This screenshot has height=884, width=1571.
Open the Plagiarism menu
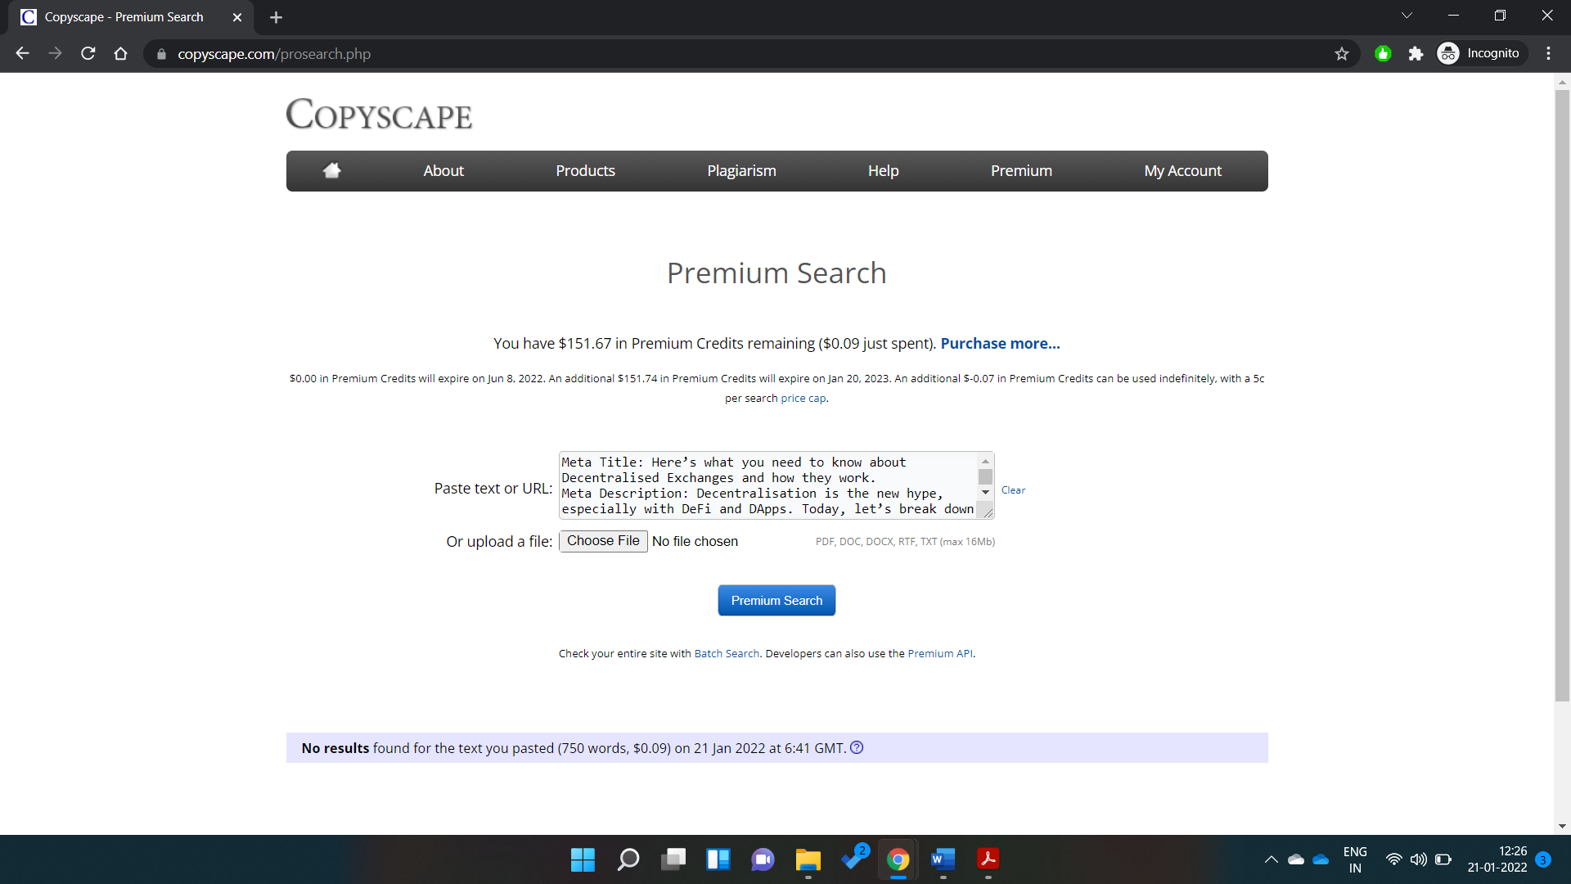[x=741, y=170]
